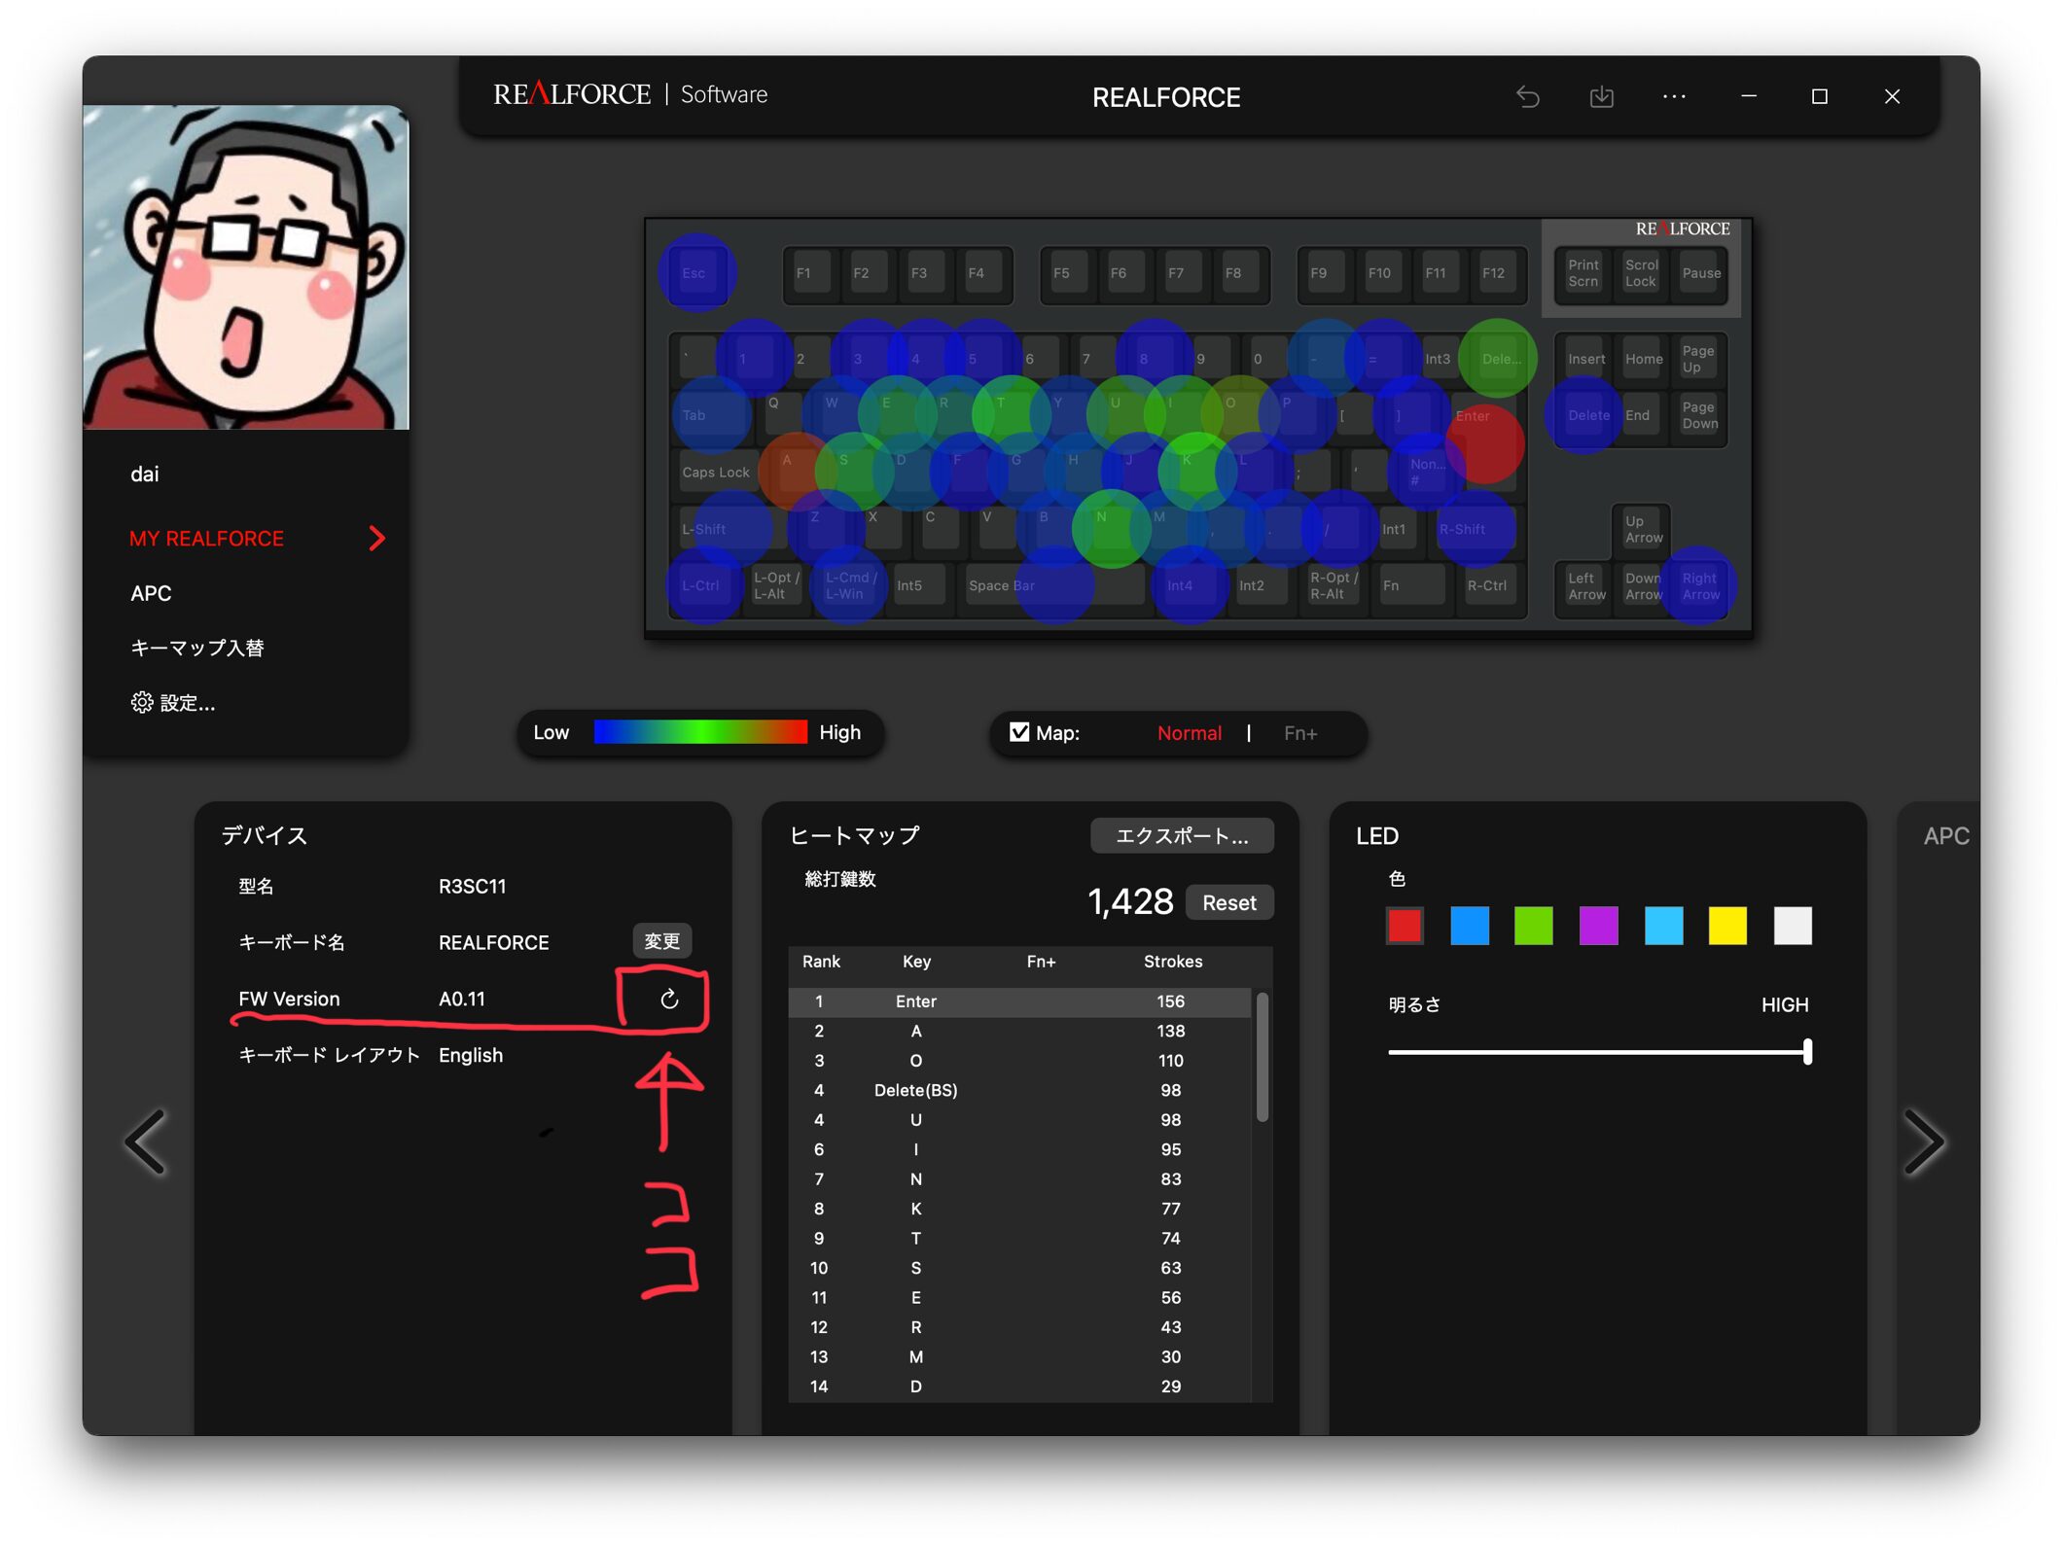Image resolution: width=2063 pixels, height=1545 pixels.
Task: Select row with key O, 110 strokes
Action: [x=1019, y=1061]
